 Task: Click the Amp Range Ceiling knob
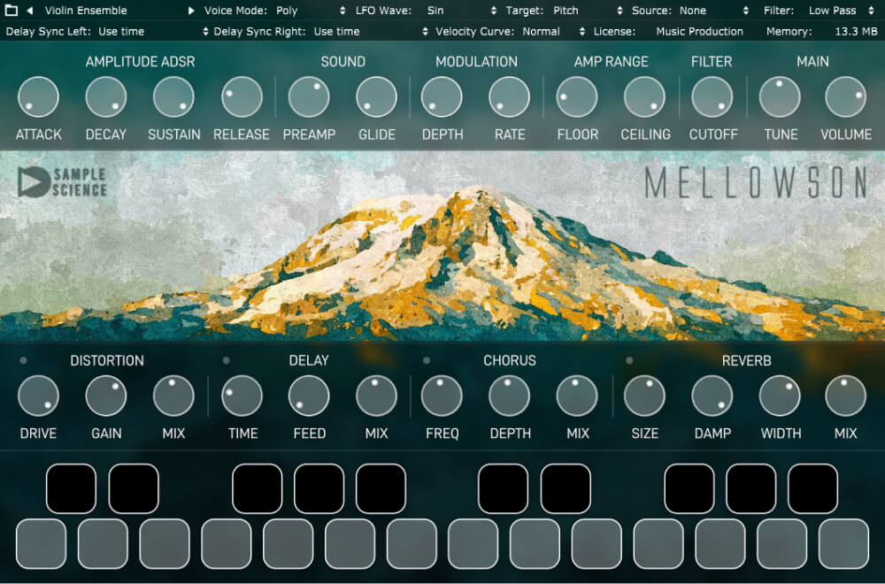[x=644, y=97]
